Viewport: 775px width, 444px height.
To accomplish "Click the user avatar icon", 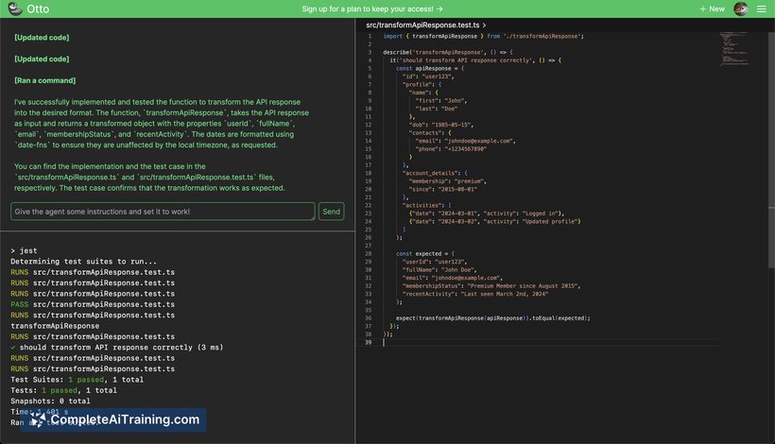I will [x=741, y=9].
